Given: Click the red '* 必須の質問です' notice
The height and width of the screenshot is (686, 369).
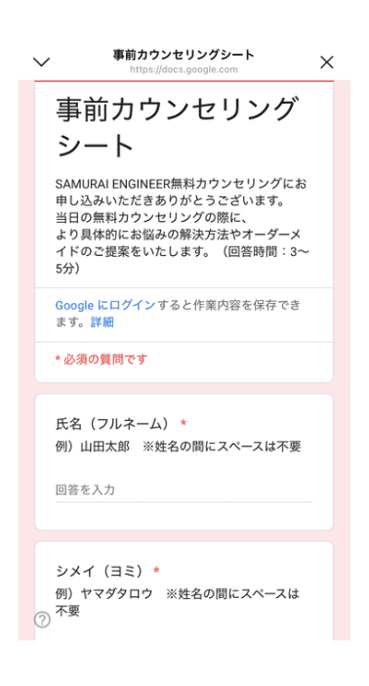Looking at the screenshot, I should tap(102, 360).
